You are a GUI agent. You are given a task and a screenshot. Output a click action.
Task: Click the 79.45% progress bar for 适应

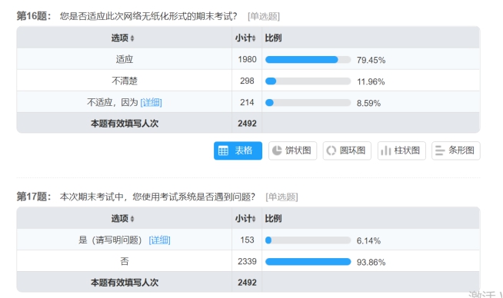click(308, 60)
